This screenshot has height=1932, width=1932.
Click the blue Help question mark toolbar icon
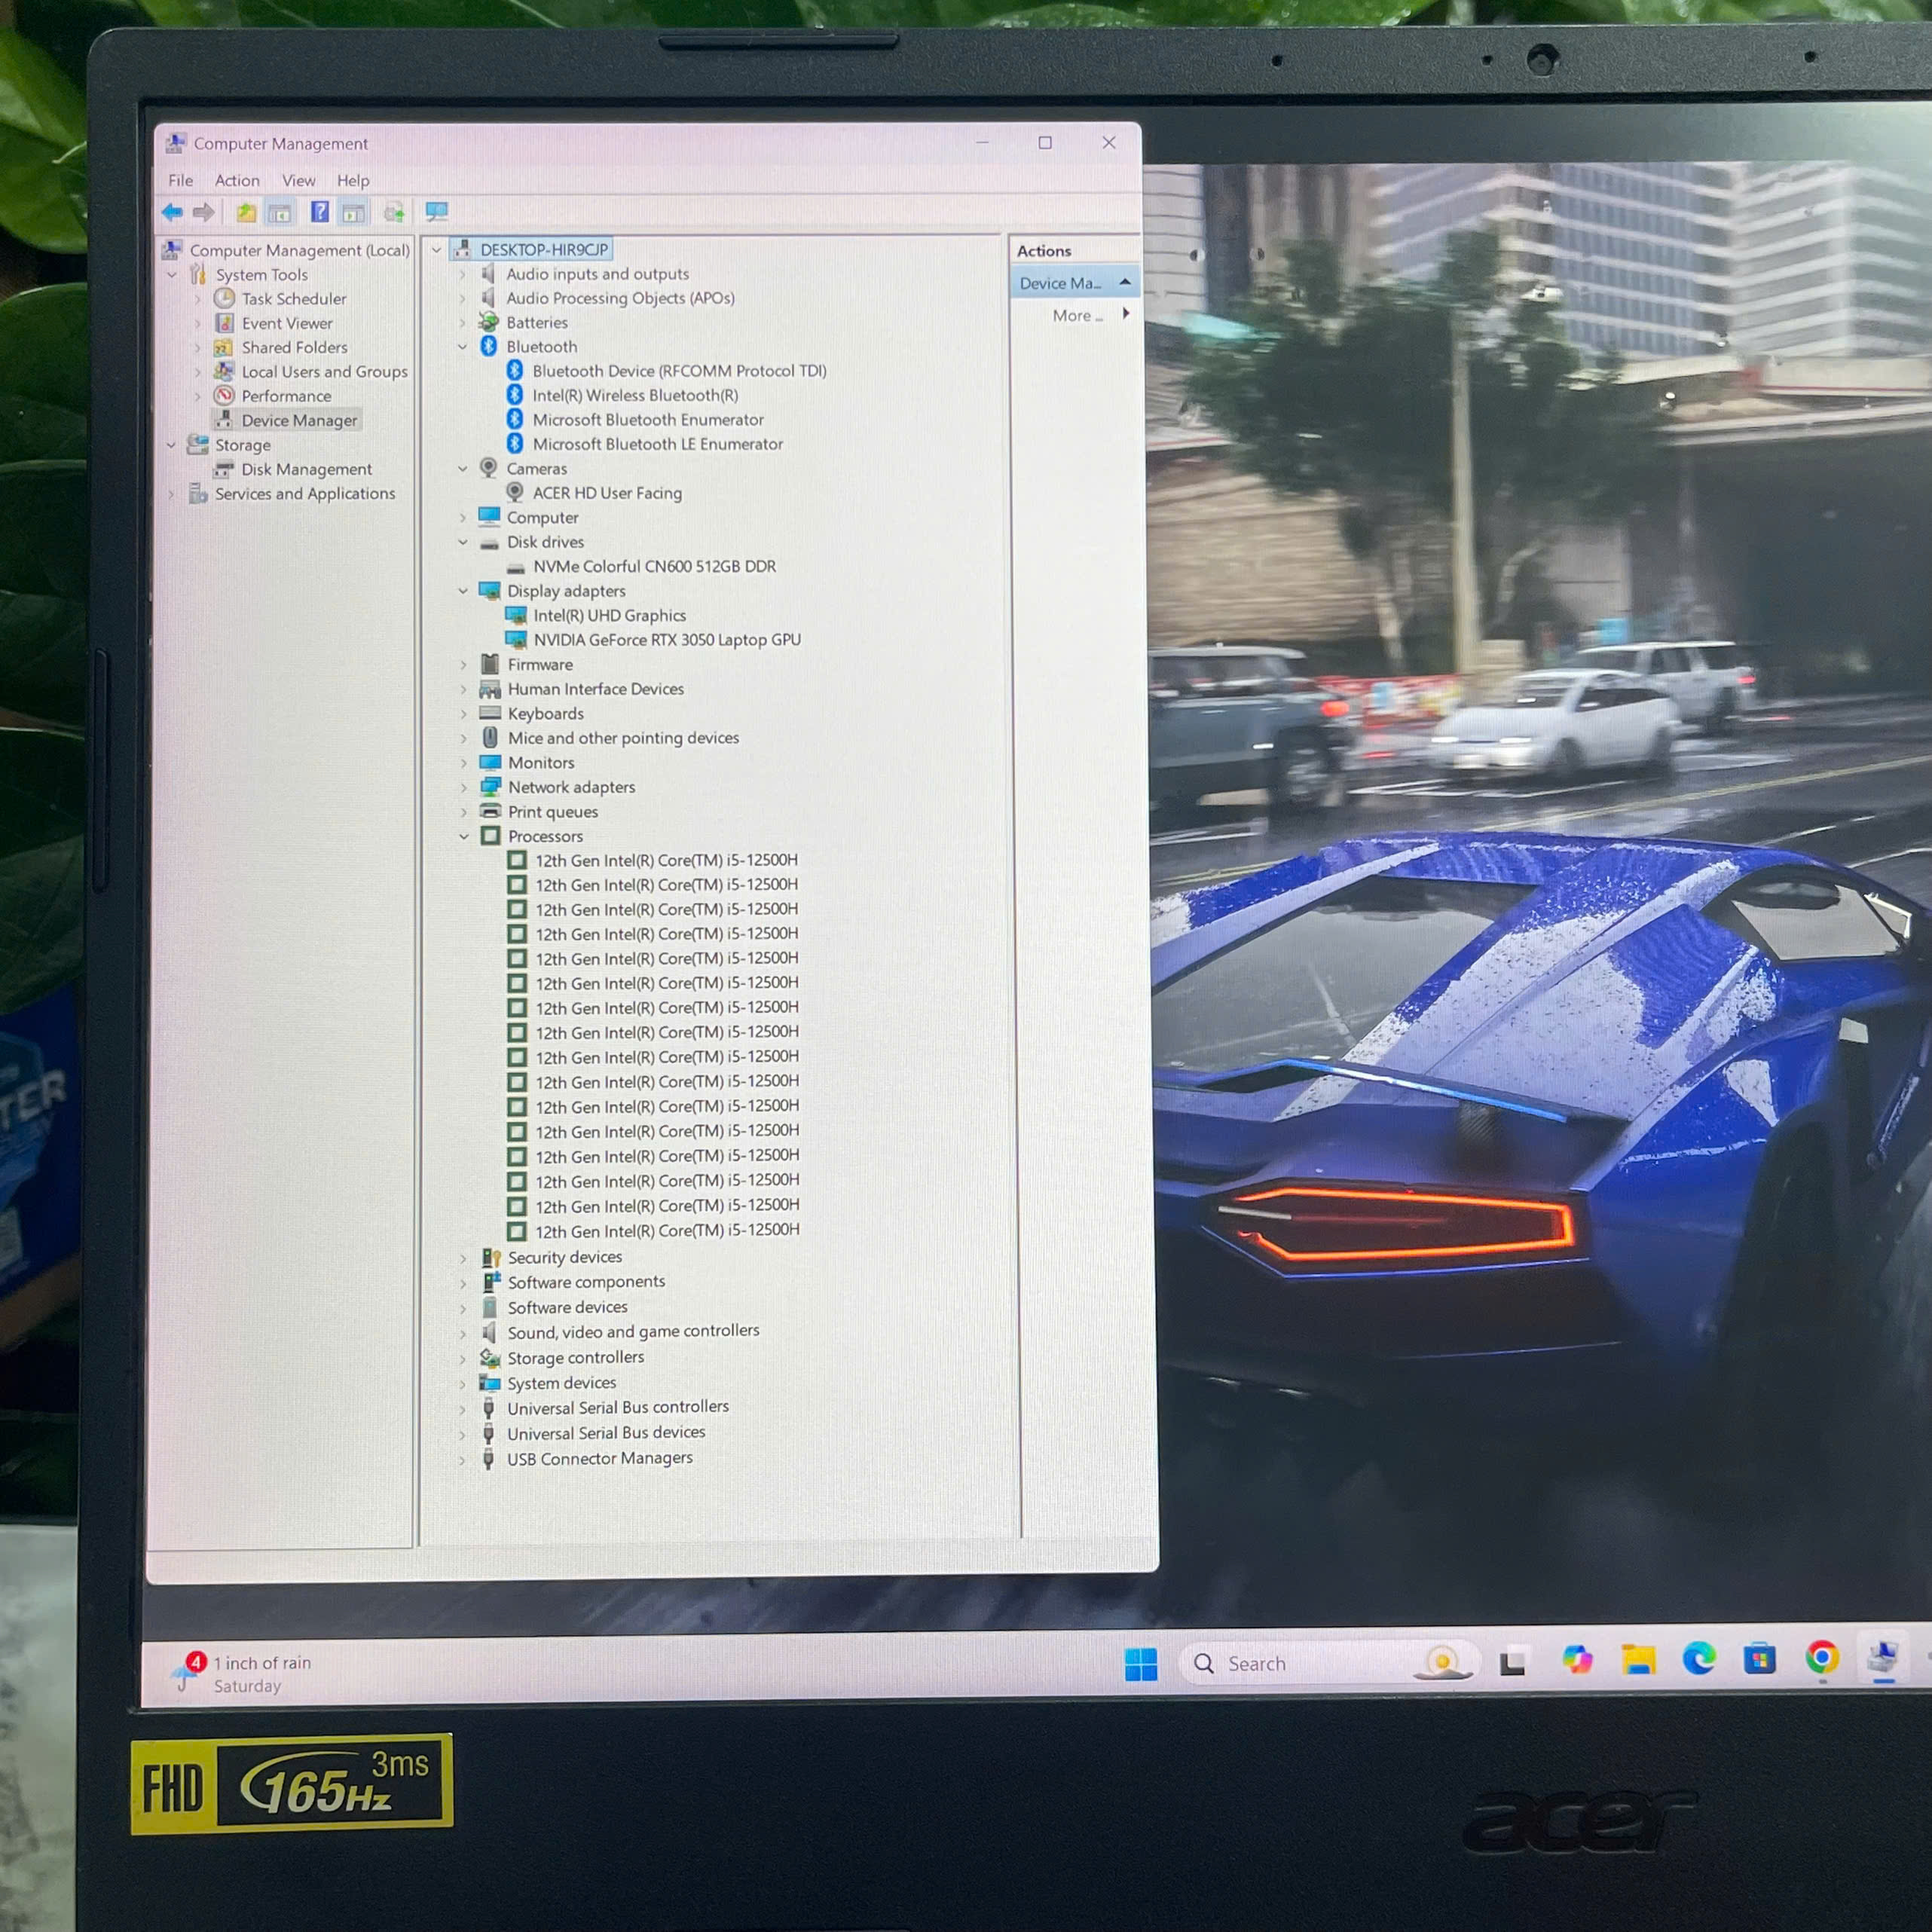point(320,212)
